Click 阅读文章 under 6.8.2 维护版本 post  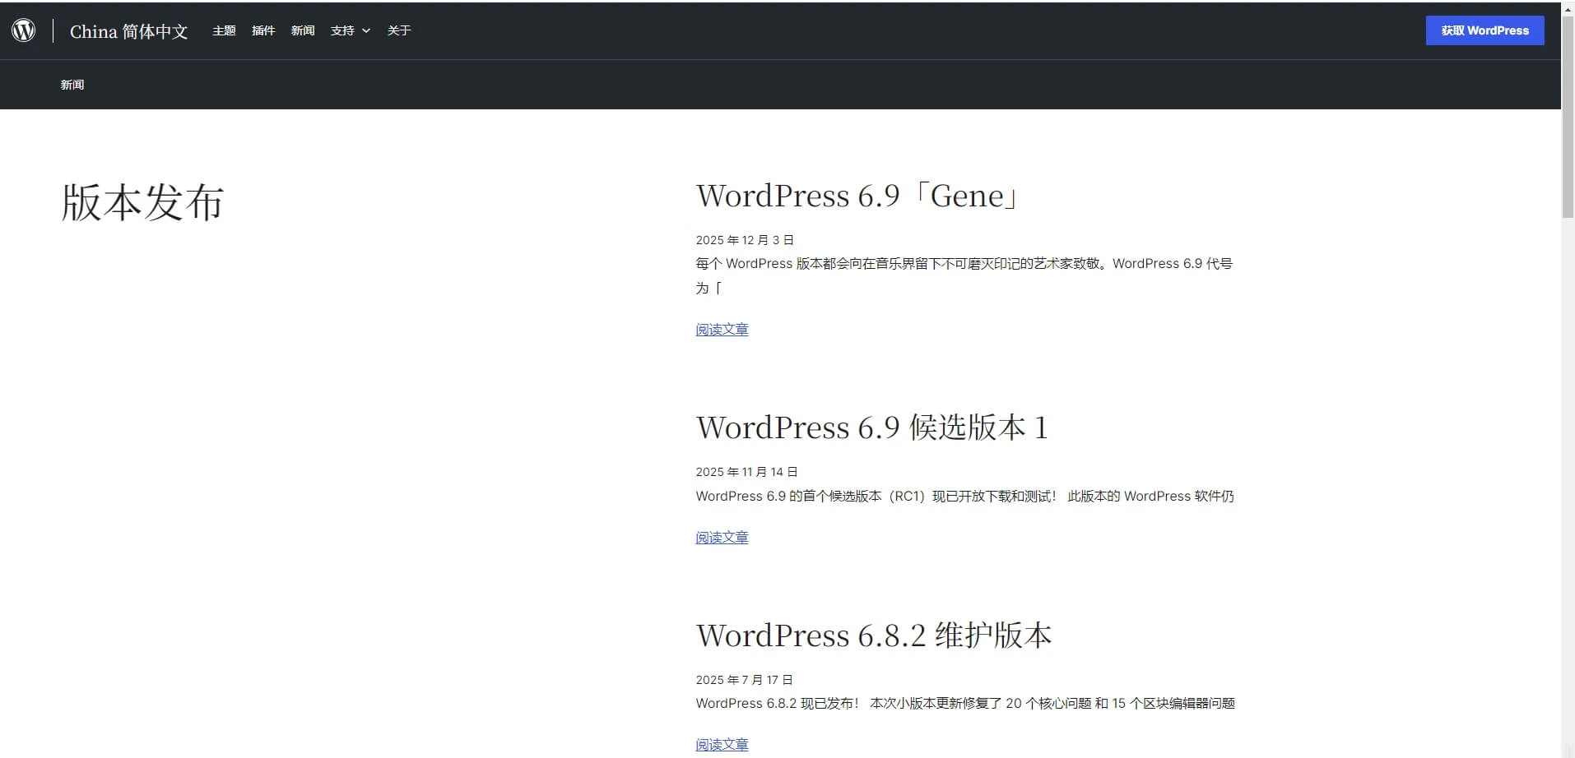(722, 745)
